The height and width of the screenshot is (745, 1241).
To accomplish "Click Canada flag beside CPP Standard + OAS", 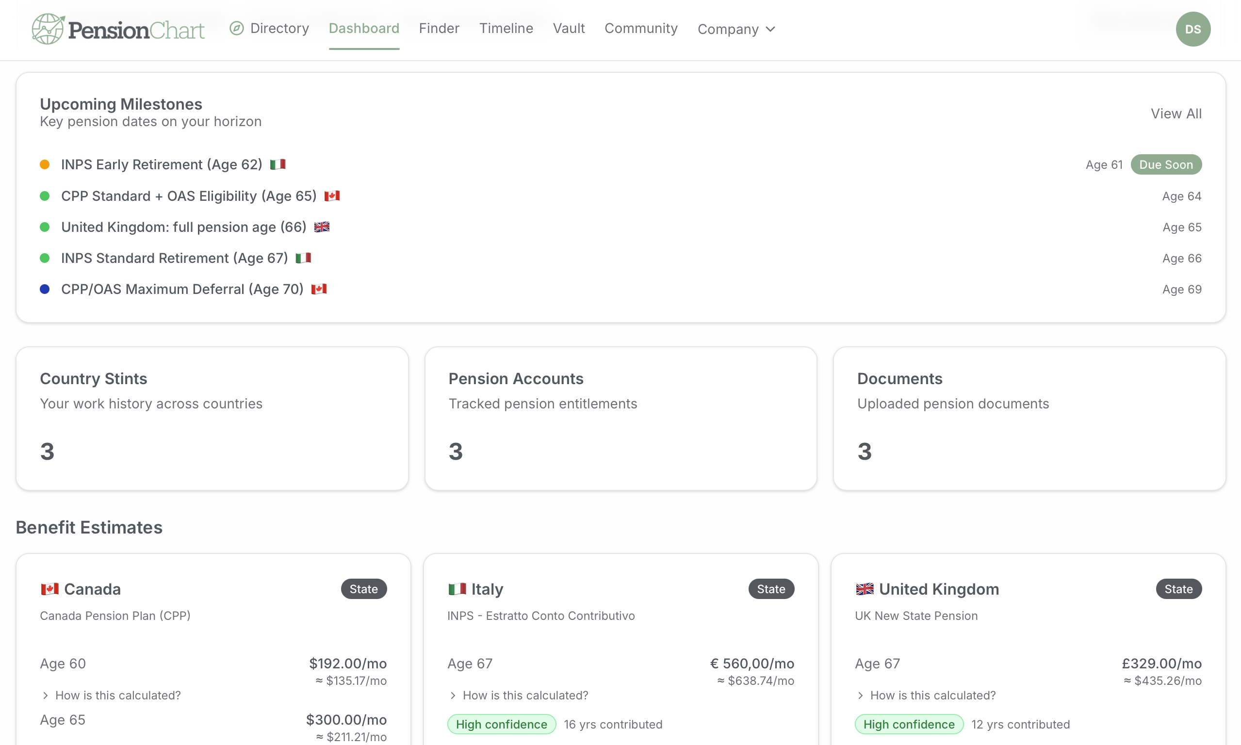I will tap(332, 196).
